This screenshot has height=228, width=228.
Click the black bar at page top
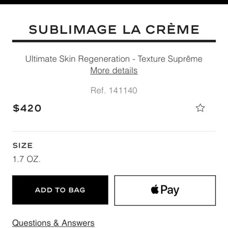[114, 2]
